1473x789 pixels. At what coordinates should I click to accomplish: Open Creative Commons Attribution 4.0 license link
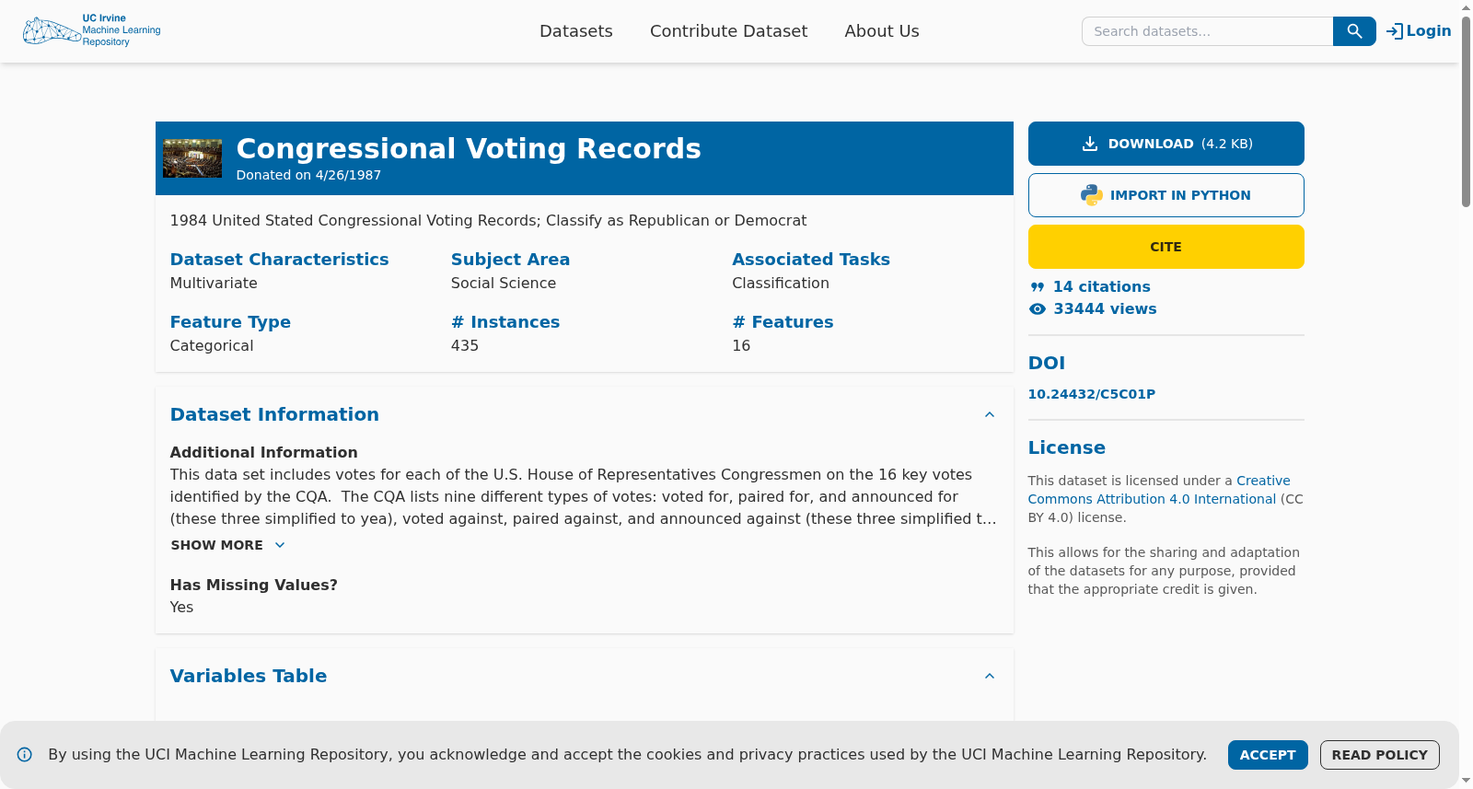(x=1159, y=490)
